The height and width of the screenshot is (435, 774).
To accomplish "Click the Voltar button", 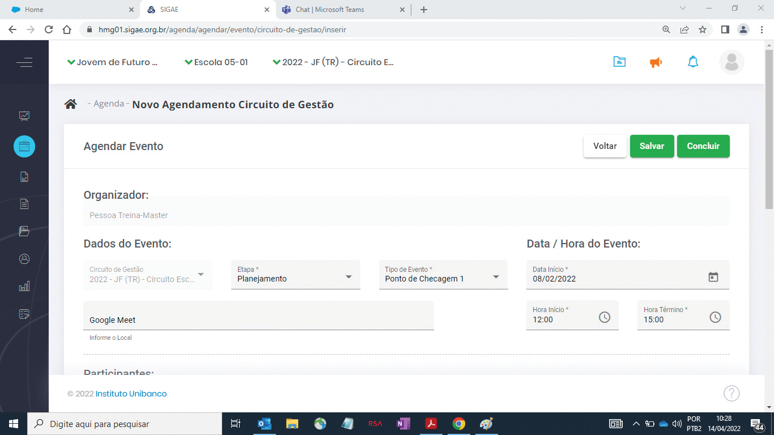I will pos(605,146).
